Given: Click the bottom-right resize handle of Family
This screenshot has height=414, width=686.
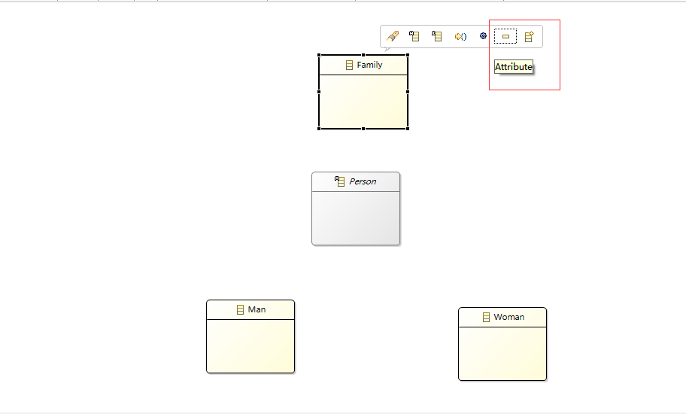Looking at the screenshot, I should [408, 129].
